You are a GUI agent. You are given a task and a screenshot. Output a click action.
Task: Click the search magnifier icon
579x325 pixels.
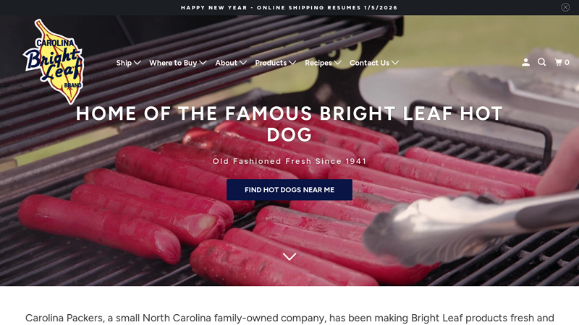coord(541,62)
